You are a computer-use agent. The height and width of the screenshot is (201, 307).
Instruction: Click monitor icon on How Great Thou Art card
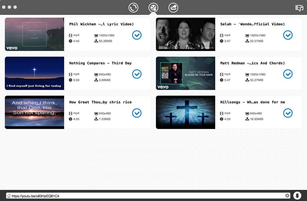click(96, 114)
